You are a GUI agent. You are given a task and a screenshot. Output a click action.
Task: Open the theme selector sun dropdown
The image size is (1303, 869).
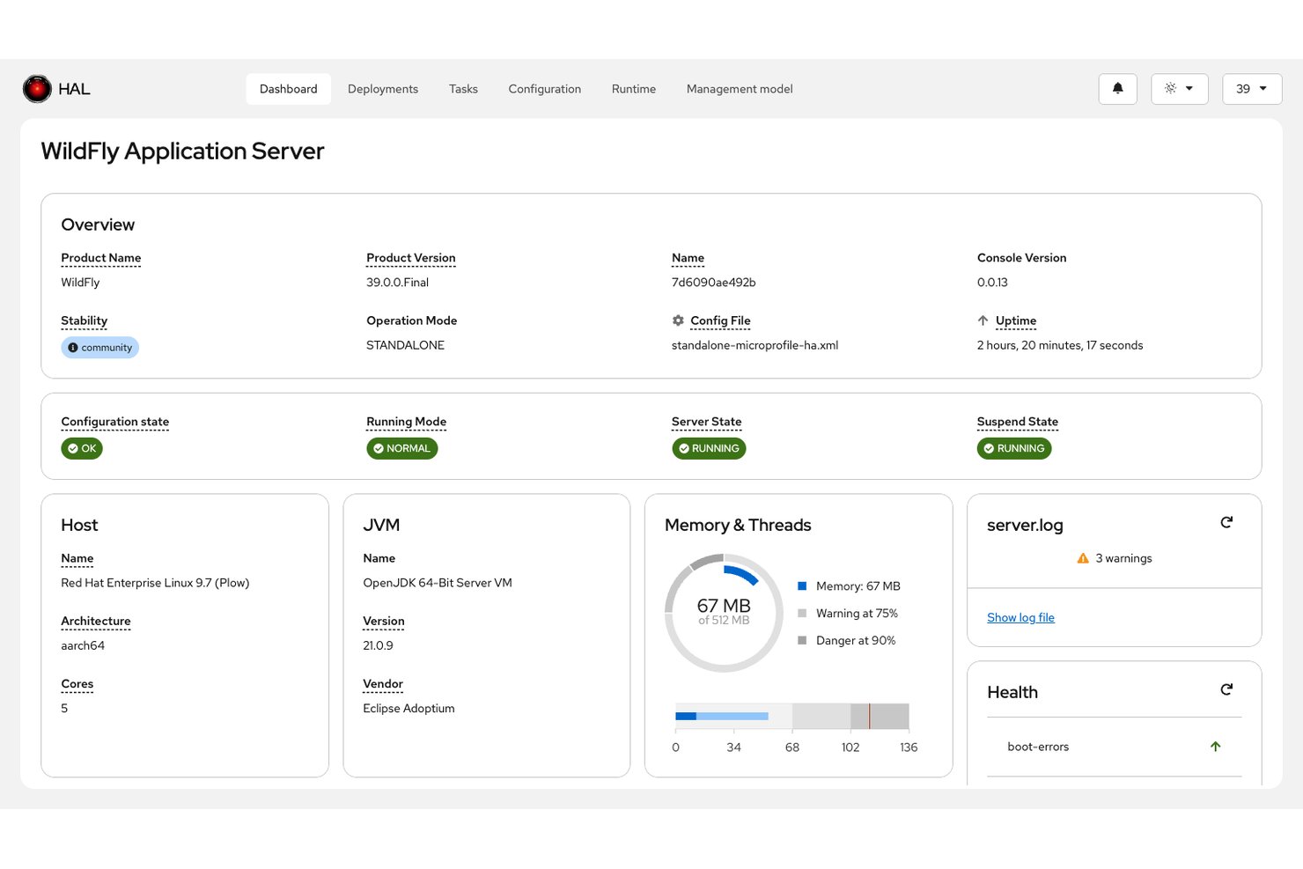(1180, 89)
